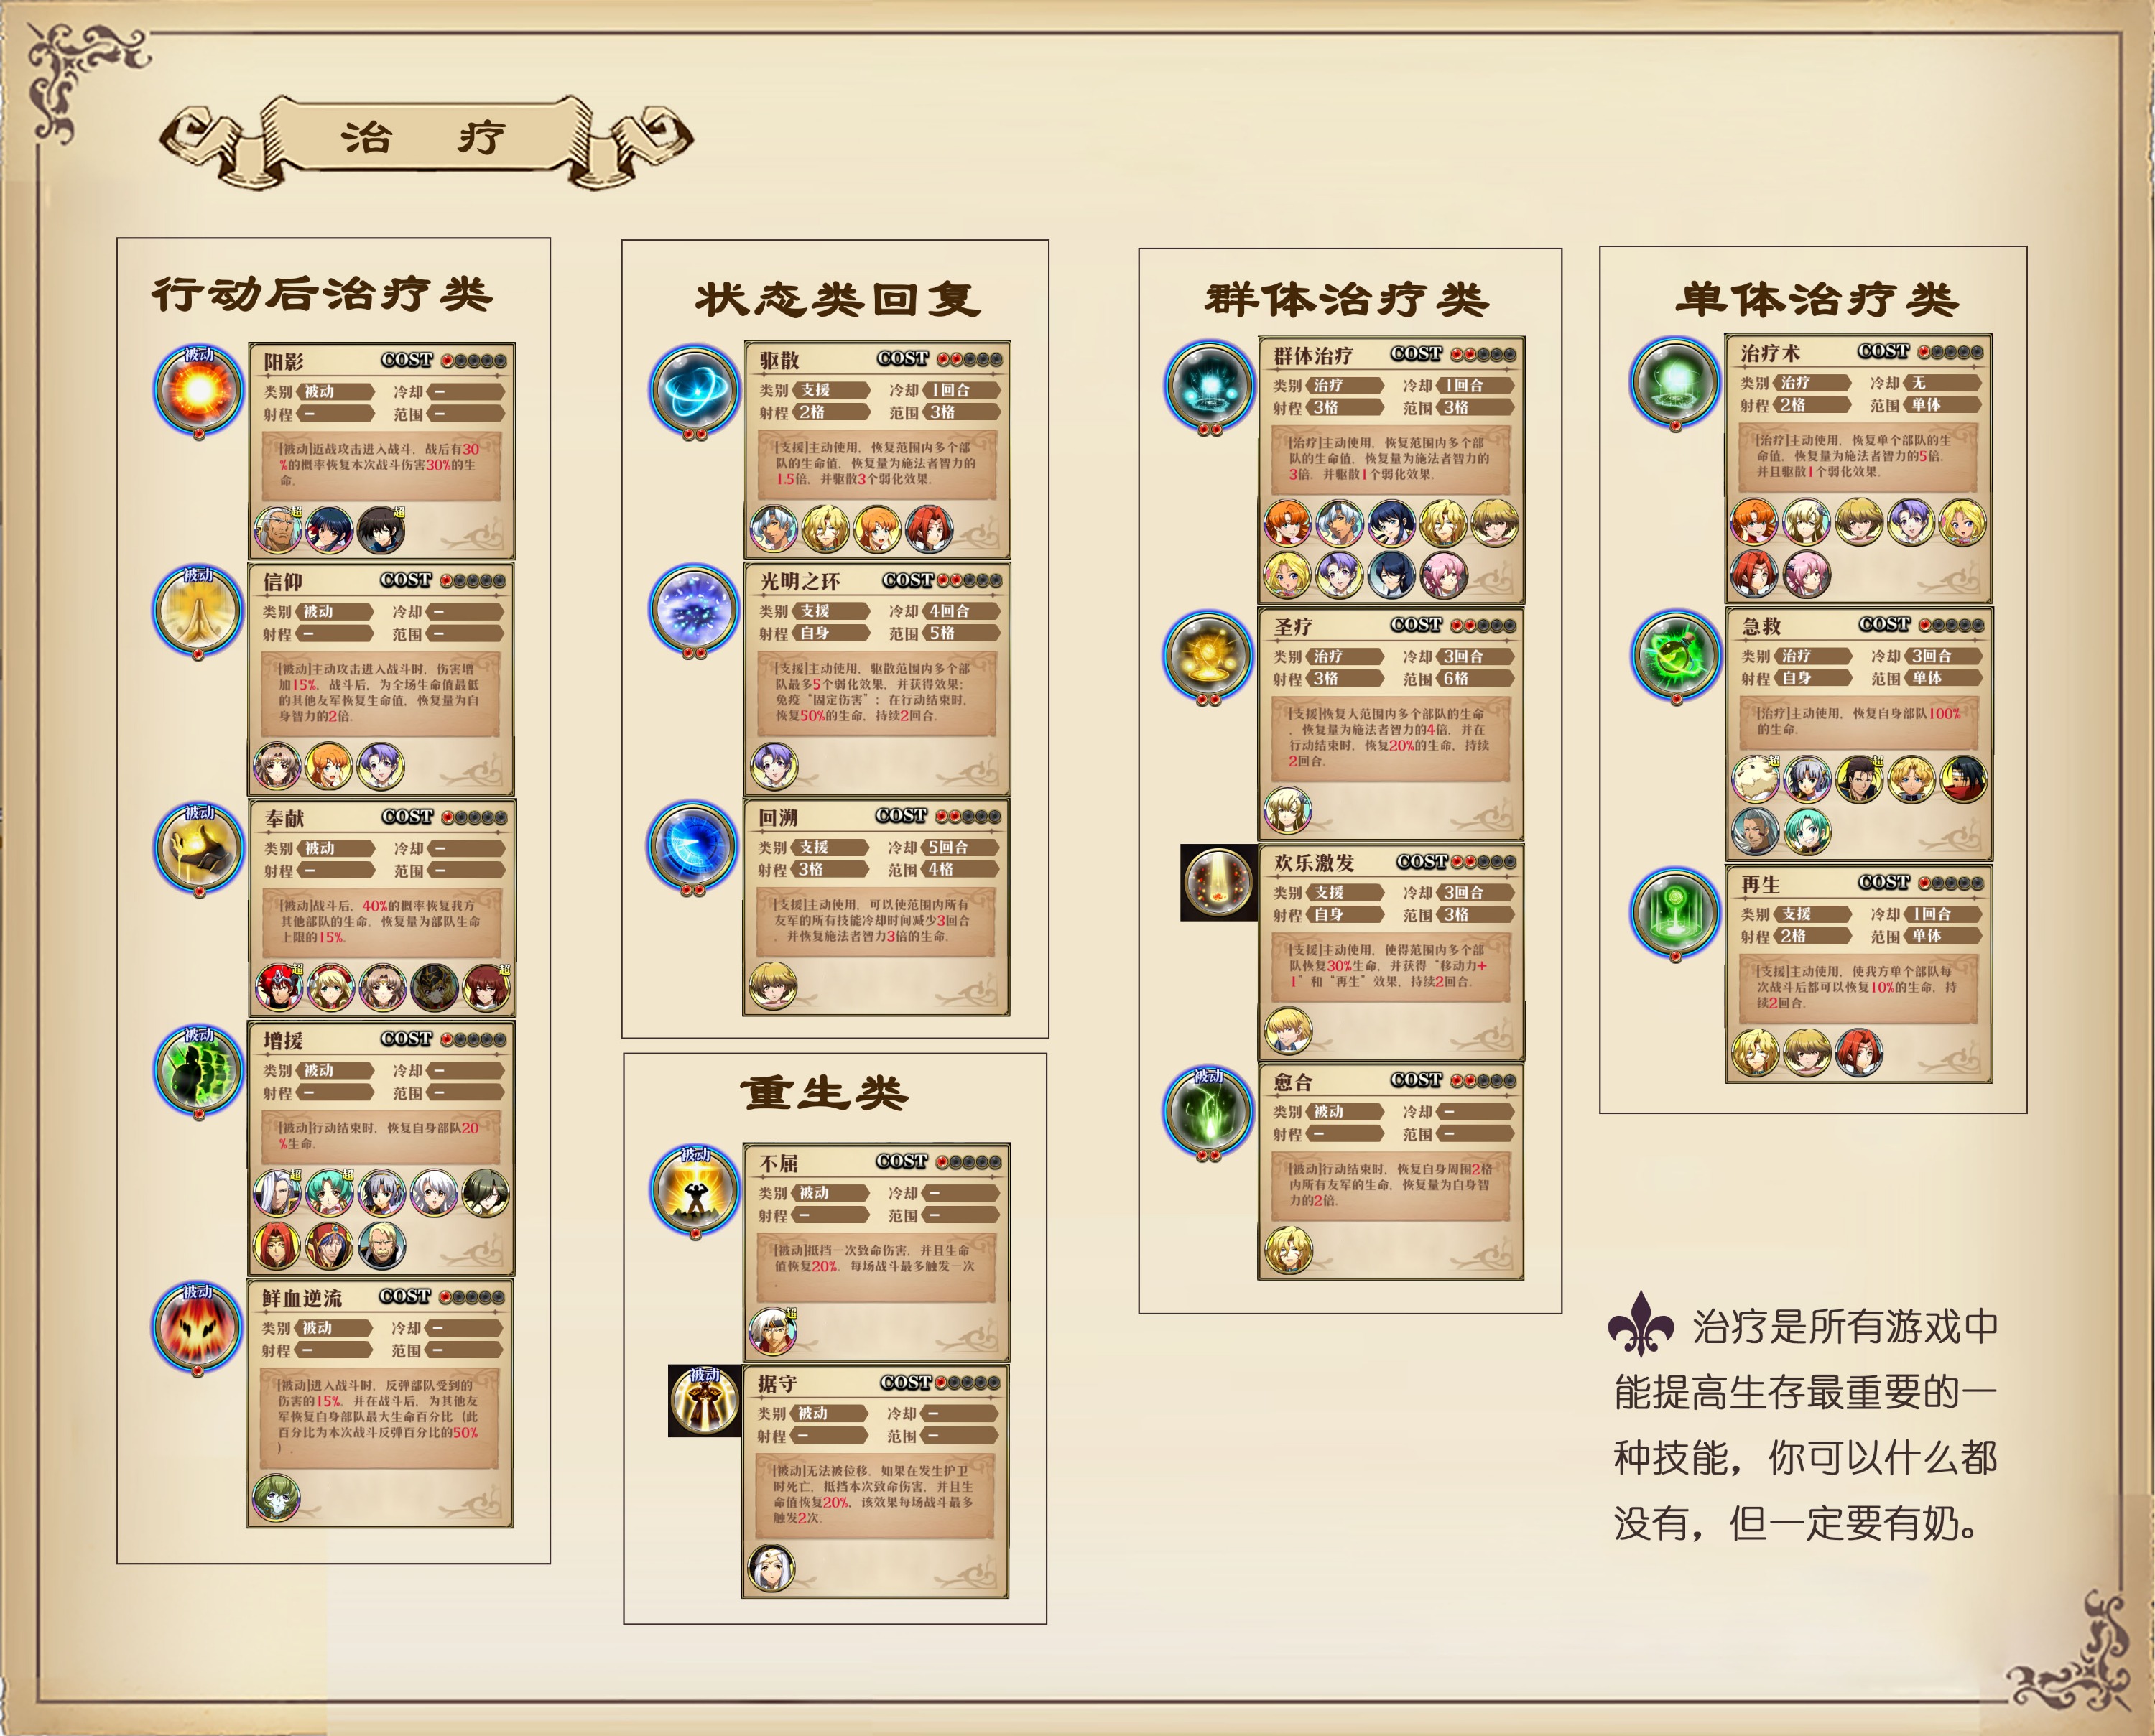Image resolution: width=2155 pixels, height=1736 pixels.
Task: Click the 欢乐激发 skill icon
Action: 1218,882
